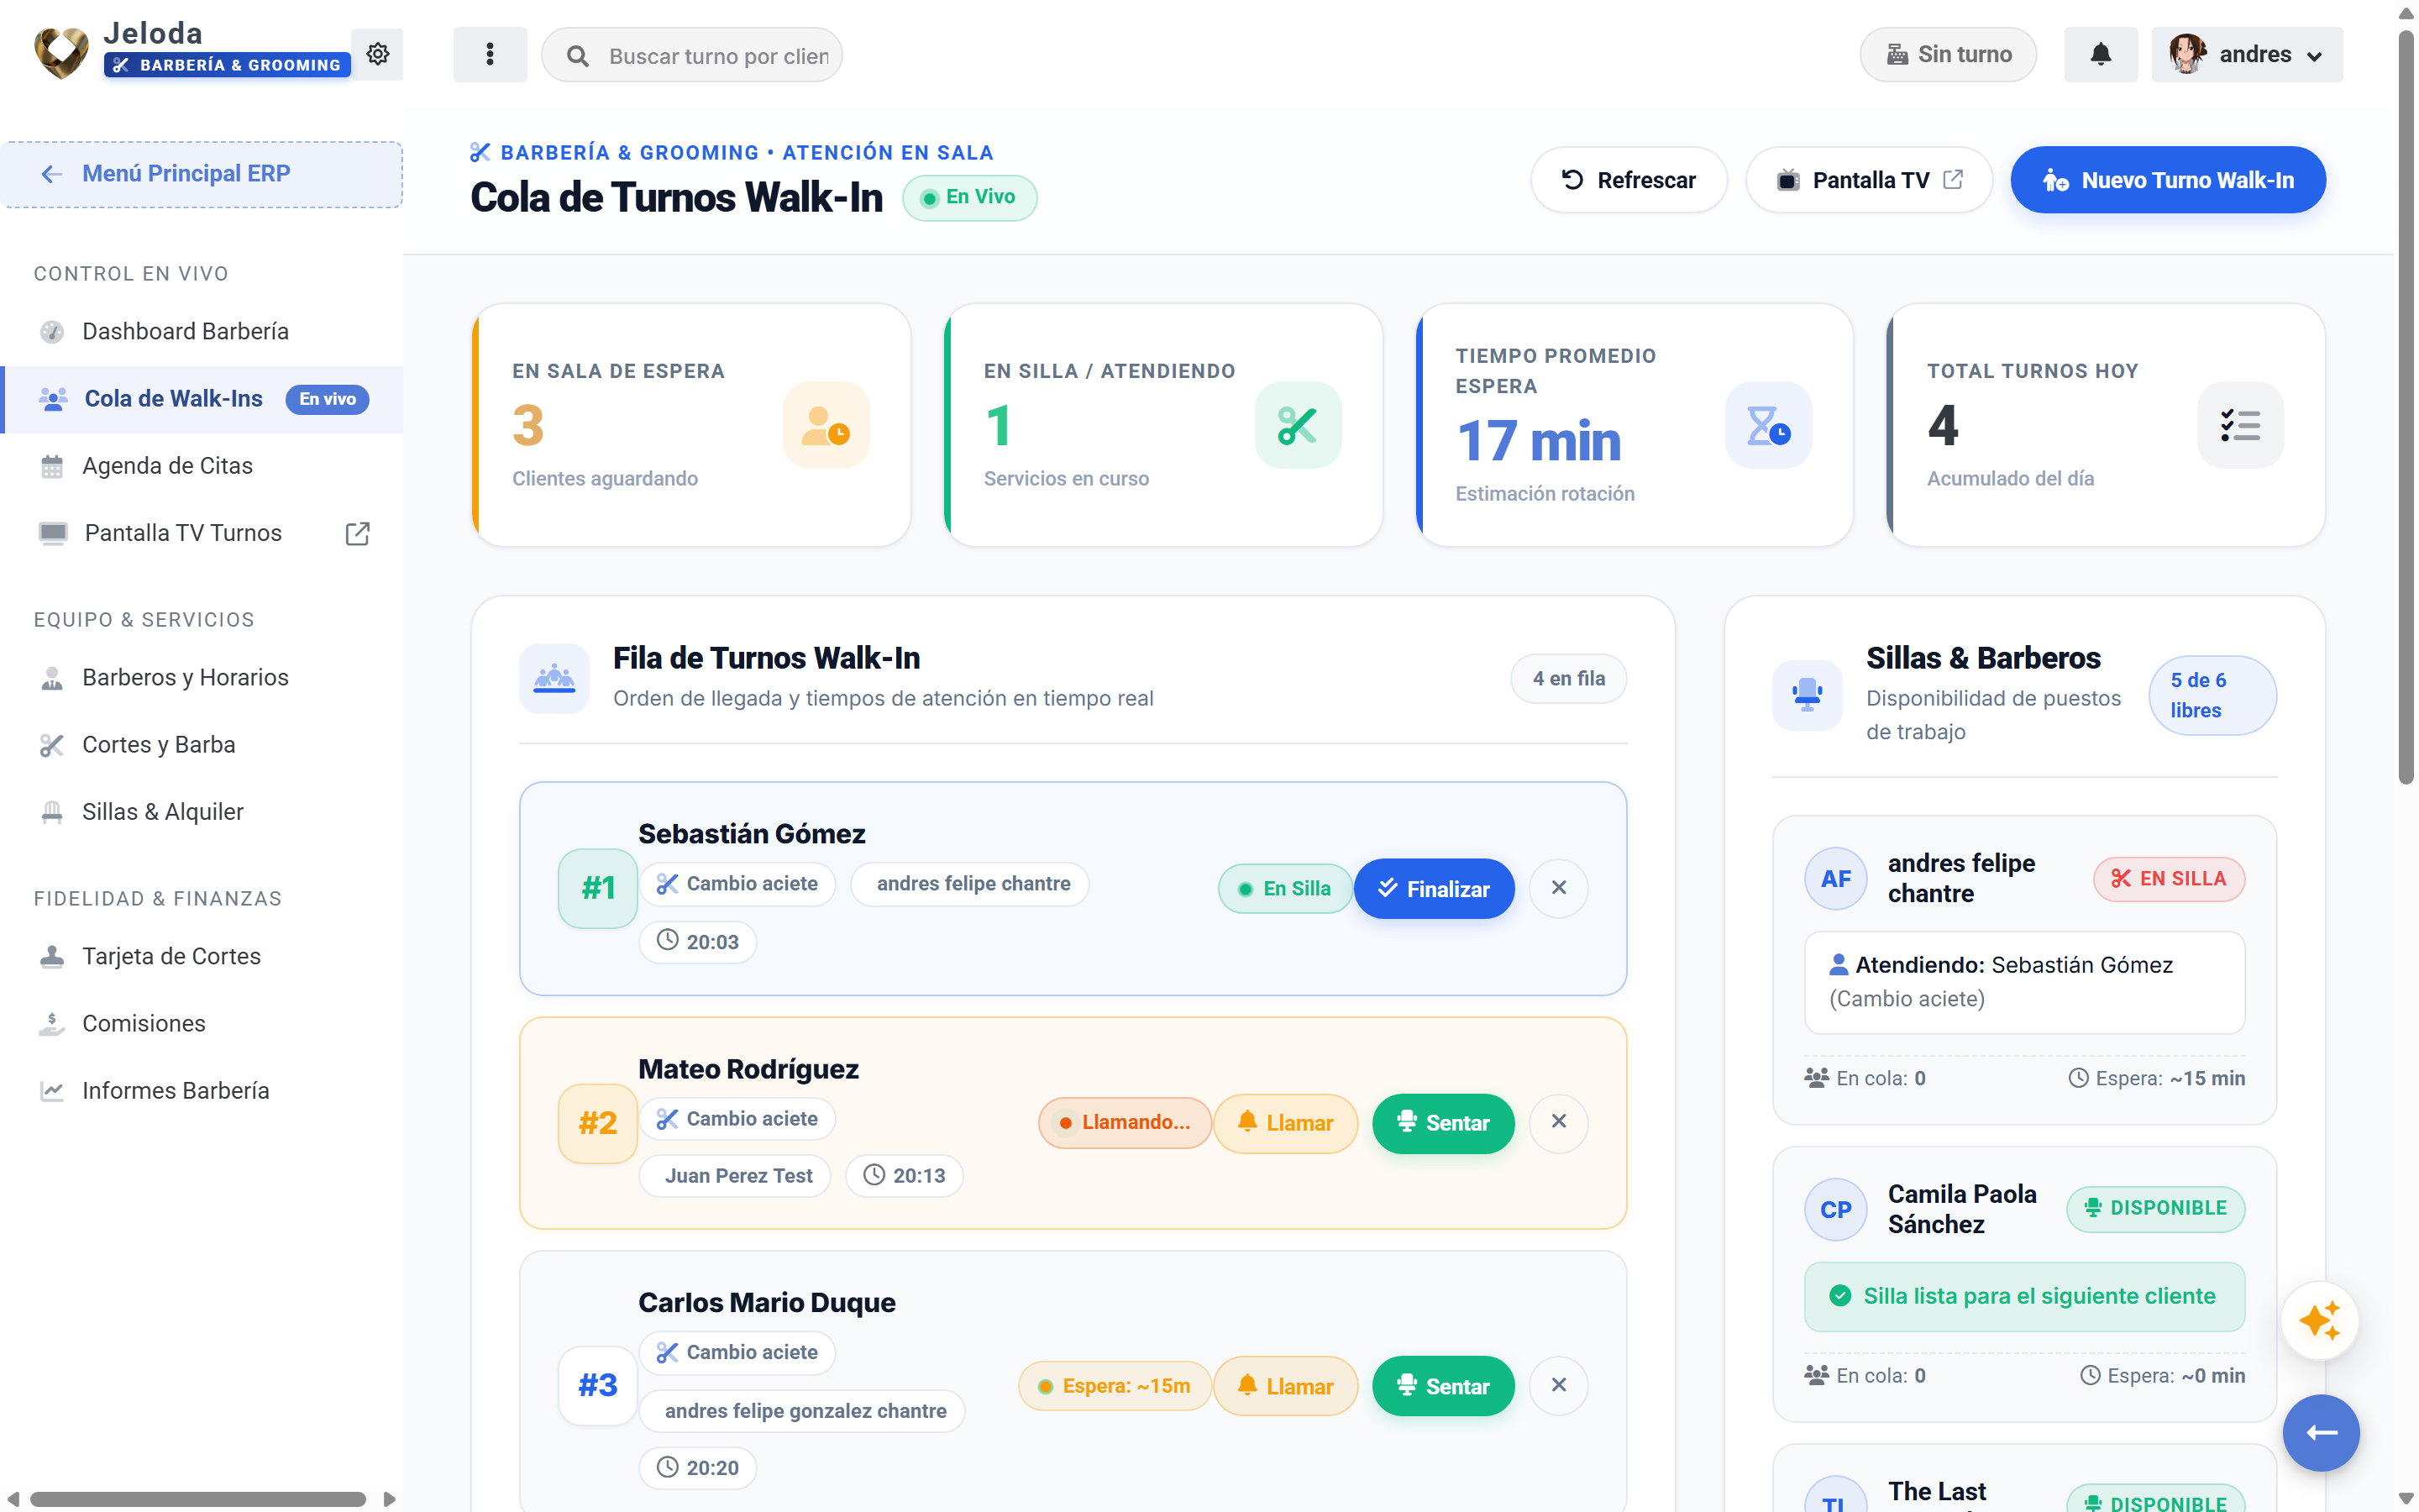
Task: Click the Fila de Turnos queue icon
Action: (x=554, y=678)
